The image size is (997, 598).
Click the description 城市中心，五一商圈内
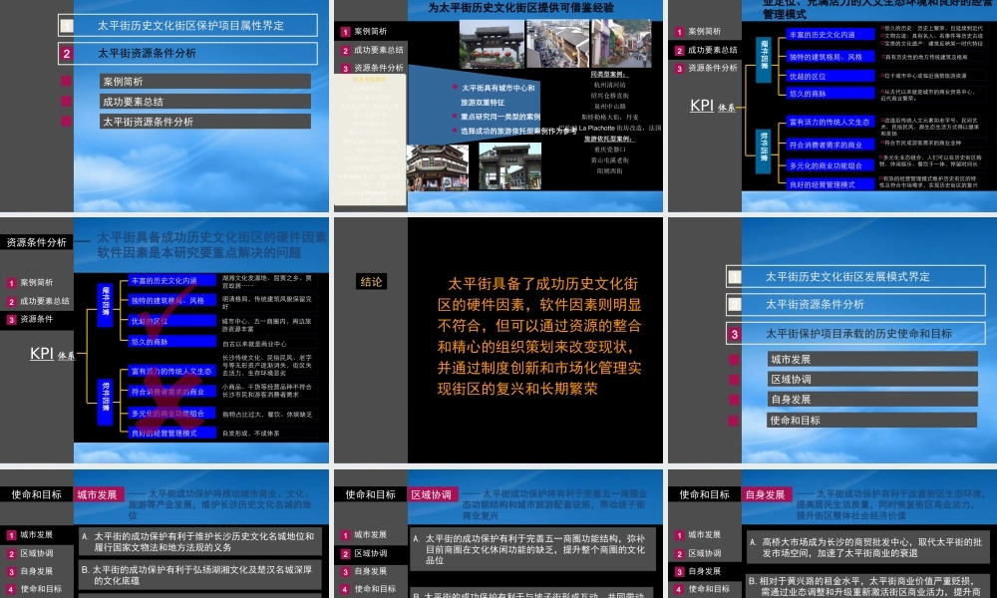[266, 325]
